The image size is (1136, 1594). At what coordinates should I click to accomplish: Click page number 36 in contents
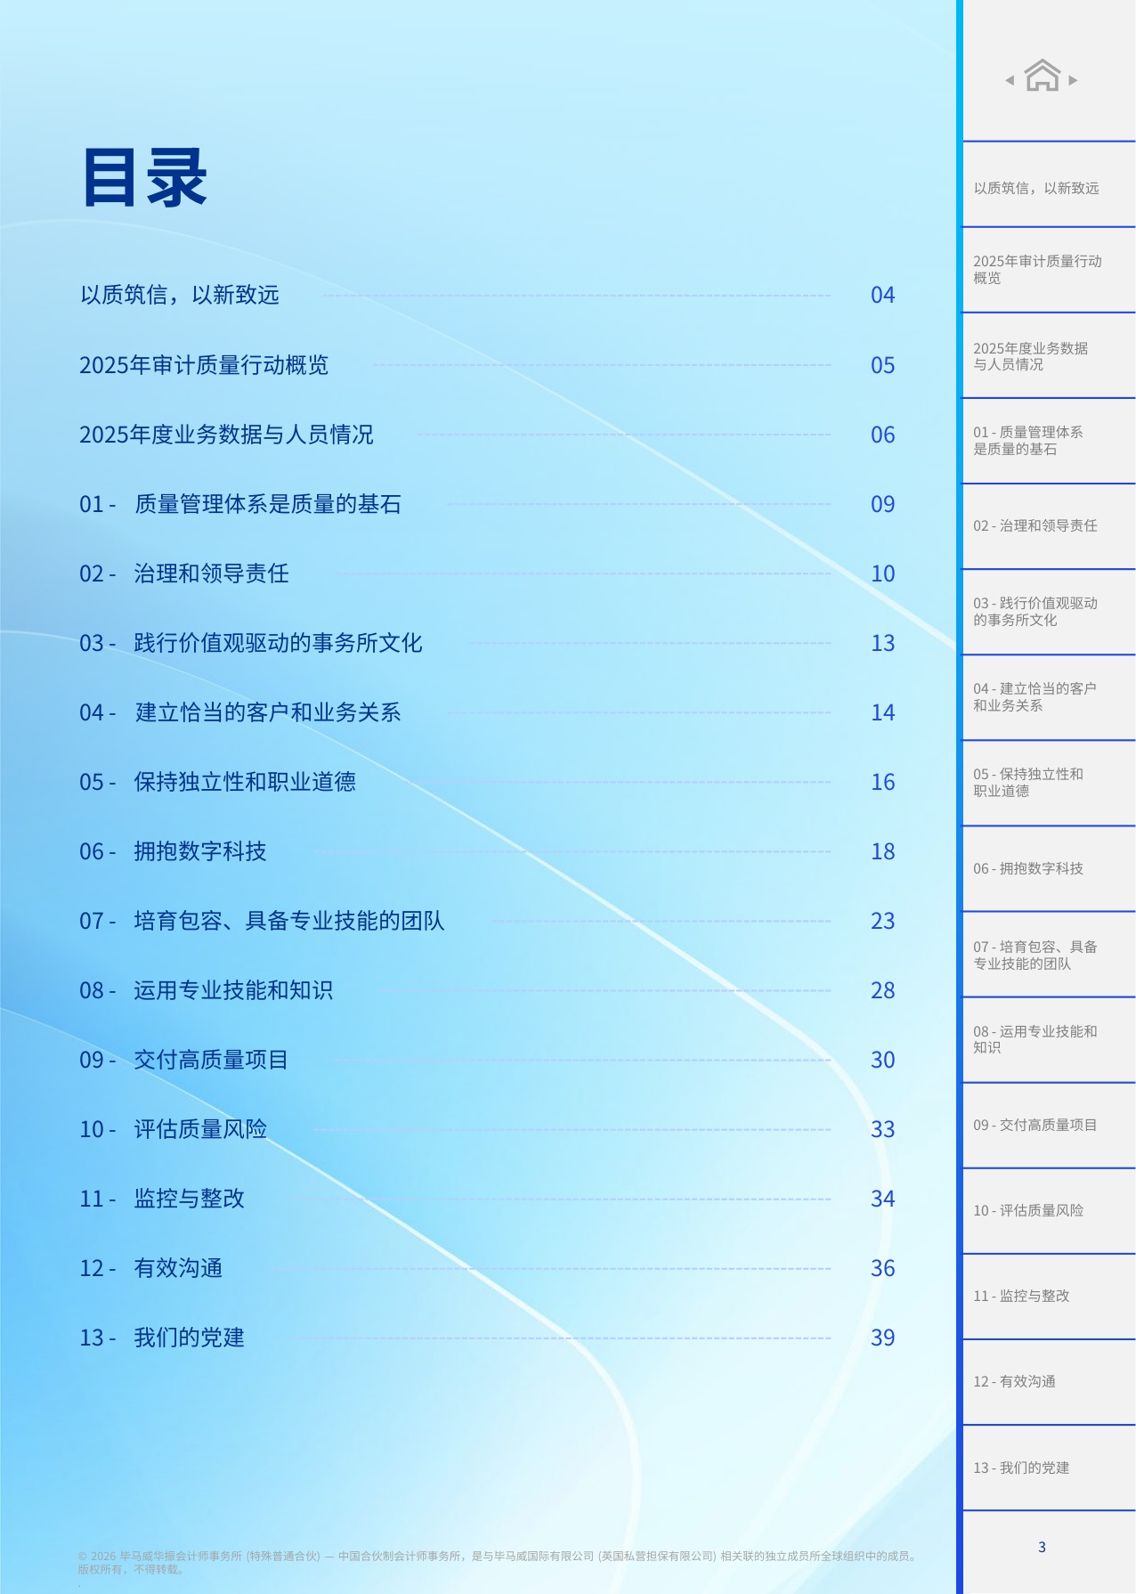(882, 1268)
